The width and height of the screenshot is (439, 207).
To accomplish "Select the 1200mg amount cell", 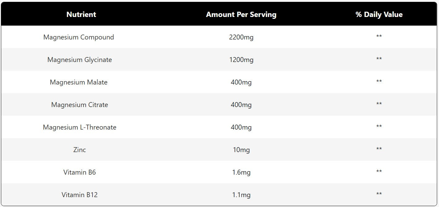I will (x=241, y=60).
